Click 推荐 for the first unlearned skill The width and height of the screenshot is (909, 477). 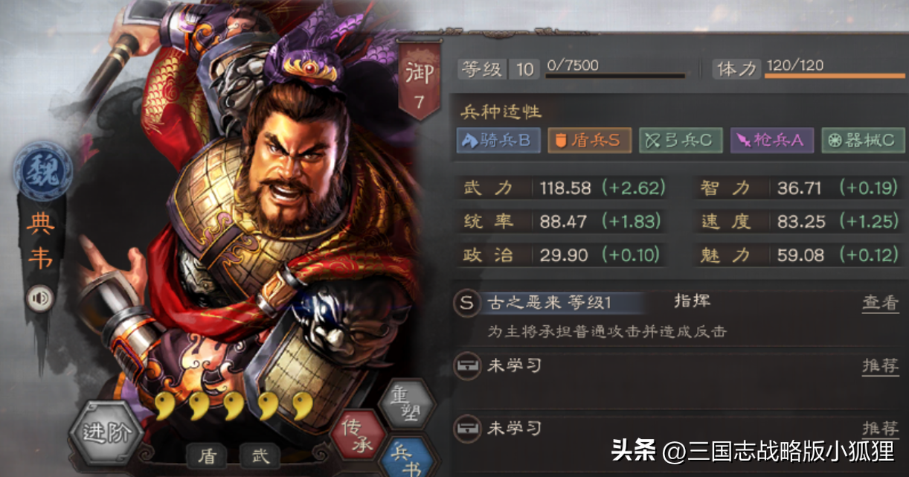(x=881, y=366)
